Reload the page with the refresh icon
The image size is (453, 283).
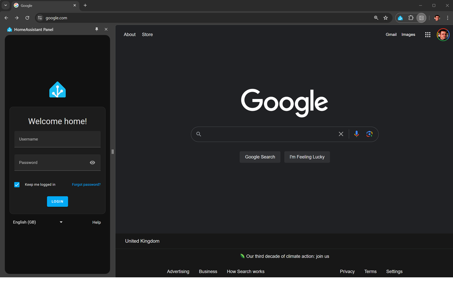(27, 18)
